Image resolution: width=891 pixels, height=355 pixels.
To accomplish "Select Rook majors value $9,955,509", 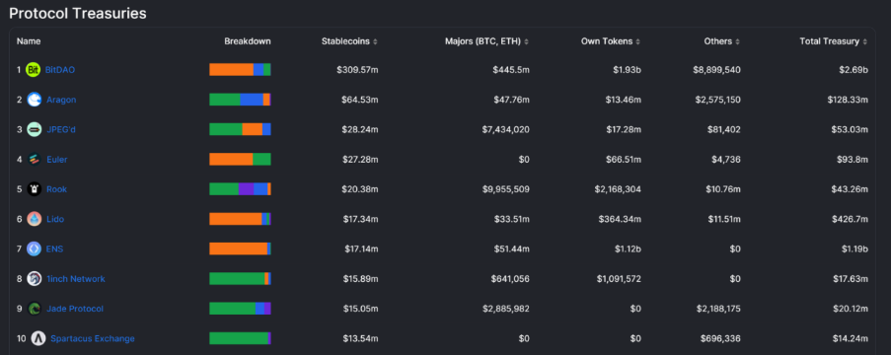I will (506, 189).
